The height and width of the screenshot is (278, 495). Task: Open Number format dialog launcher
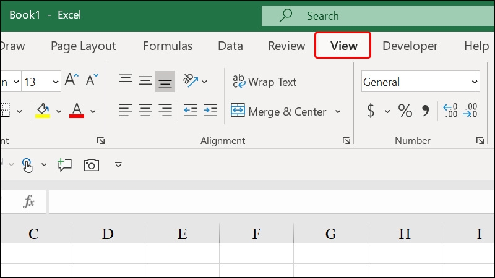[x=480, y=140]
